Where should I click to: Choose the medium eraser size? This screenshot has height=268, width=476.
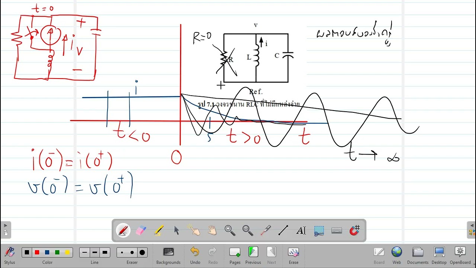(132, 252)
